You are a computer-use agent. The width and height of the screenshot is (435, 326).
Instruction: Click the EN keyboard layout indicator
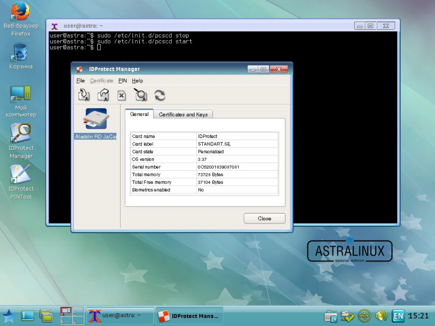[398, 316]
